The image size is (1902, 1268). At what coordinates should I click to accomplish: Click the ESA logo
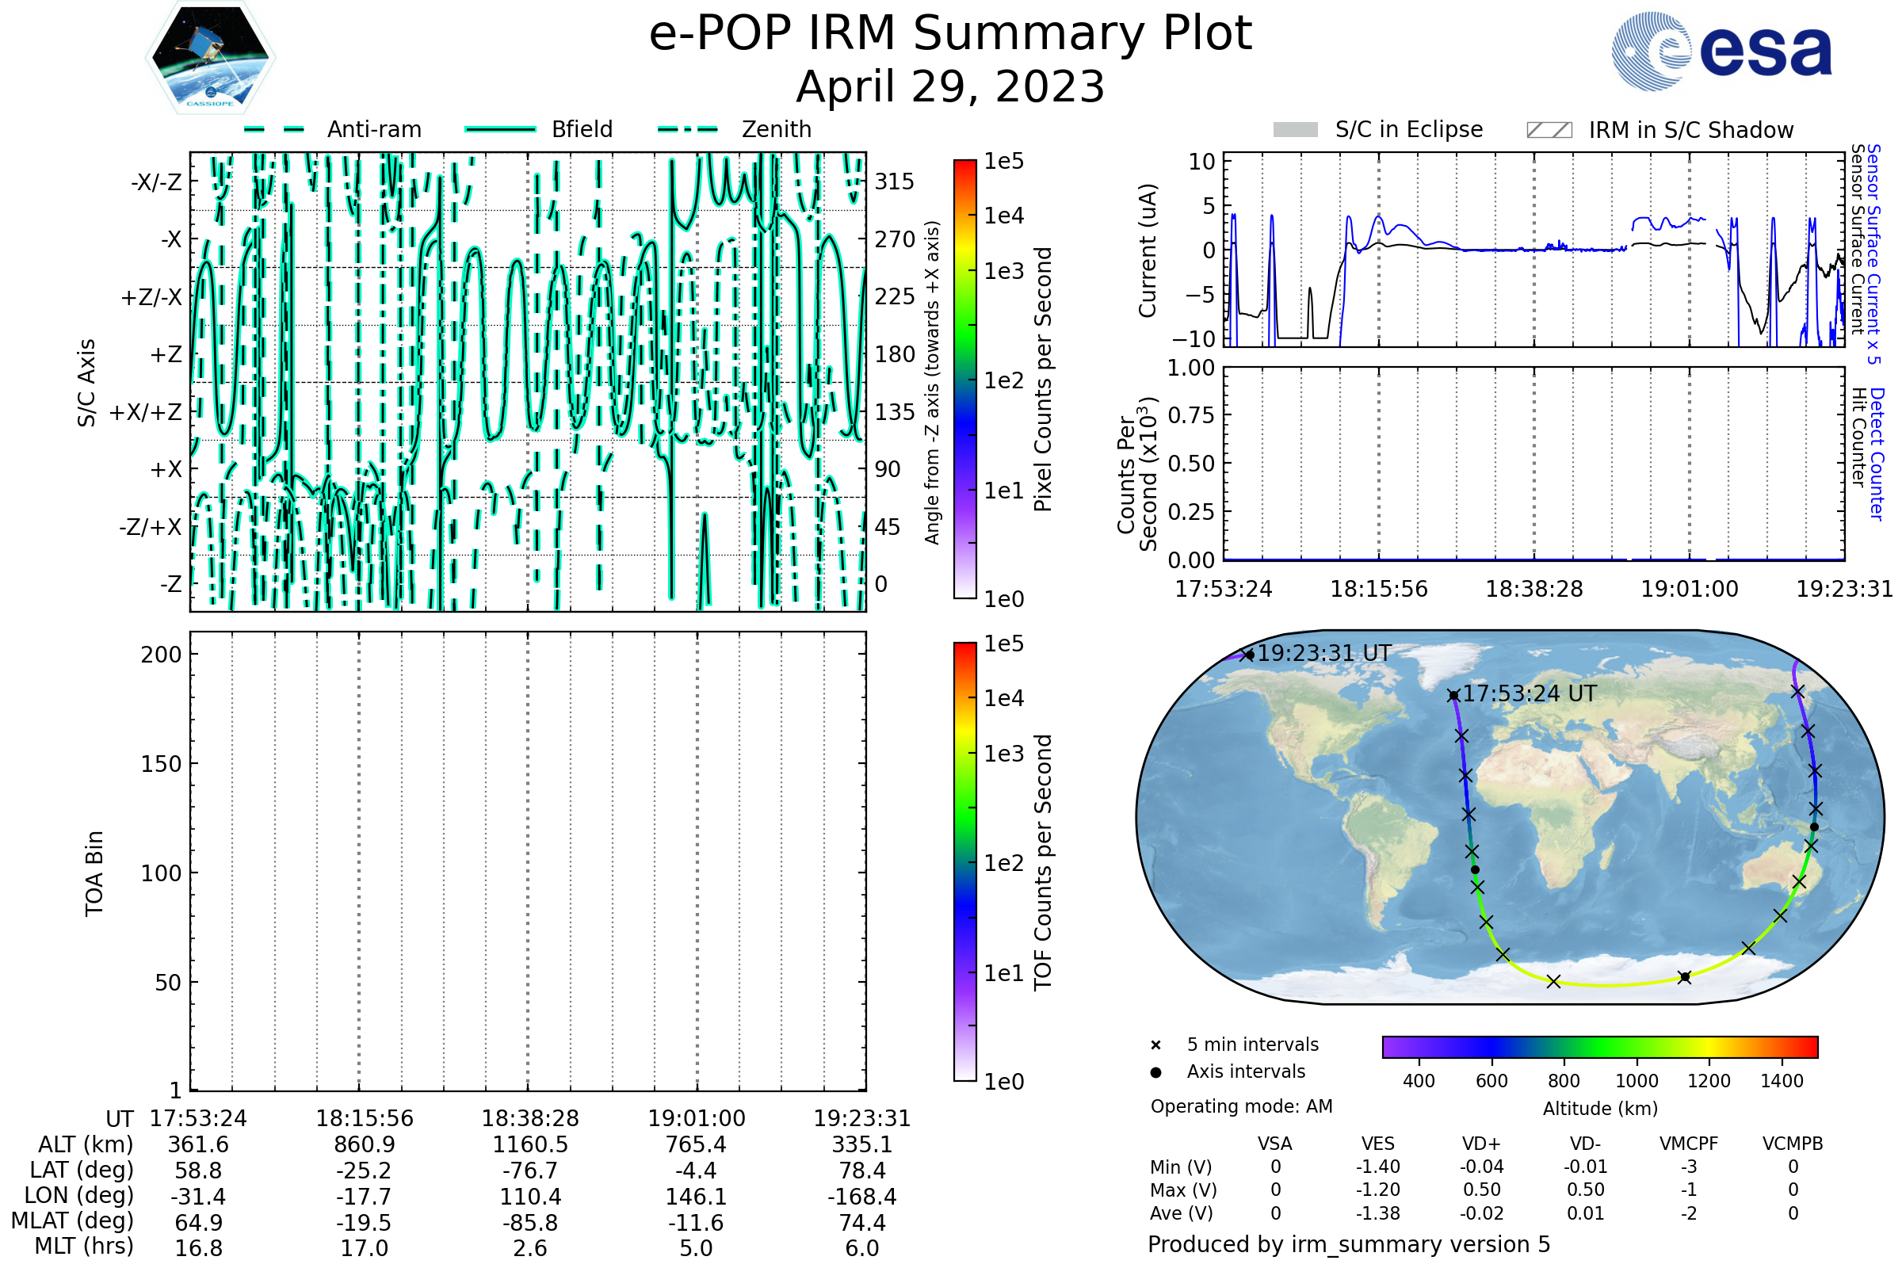(1722, 50)
